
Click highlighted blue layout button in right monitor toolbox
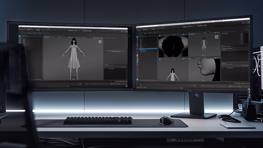137,62
